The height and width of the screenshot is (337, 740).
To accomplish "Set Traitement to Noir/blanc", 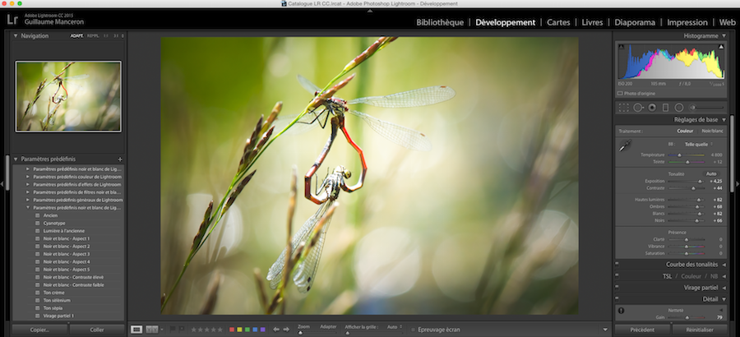I will (x=712, y=132).
